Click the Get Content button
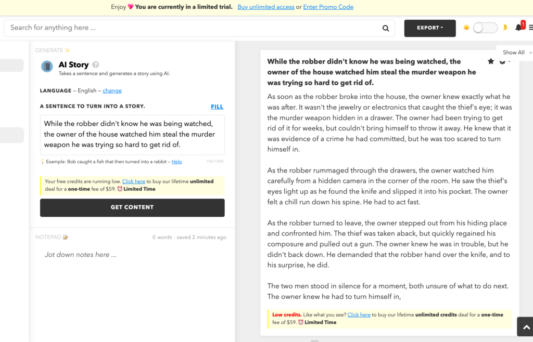The image size is (533, 342). [x=132, y=207]
